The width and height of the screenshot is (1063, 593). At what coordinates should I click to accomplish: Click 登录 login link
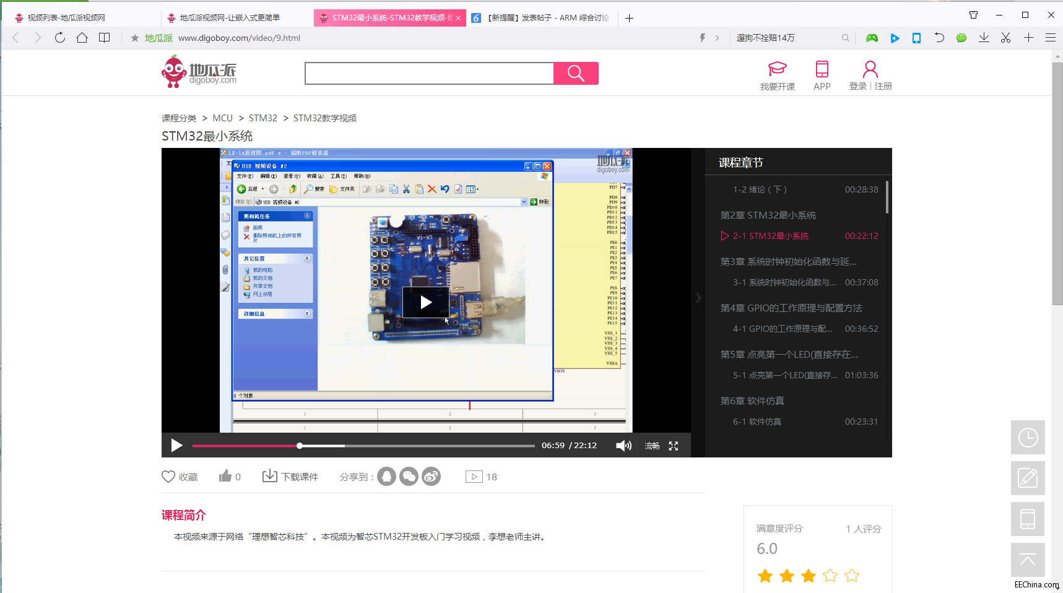tap(857, 86)
